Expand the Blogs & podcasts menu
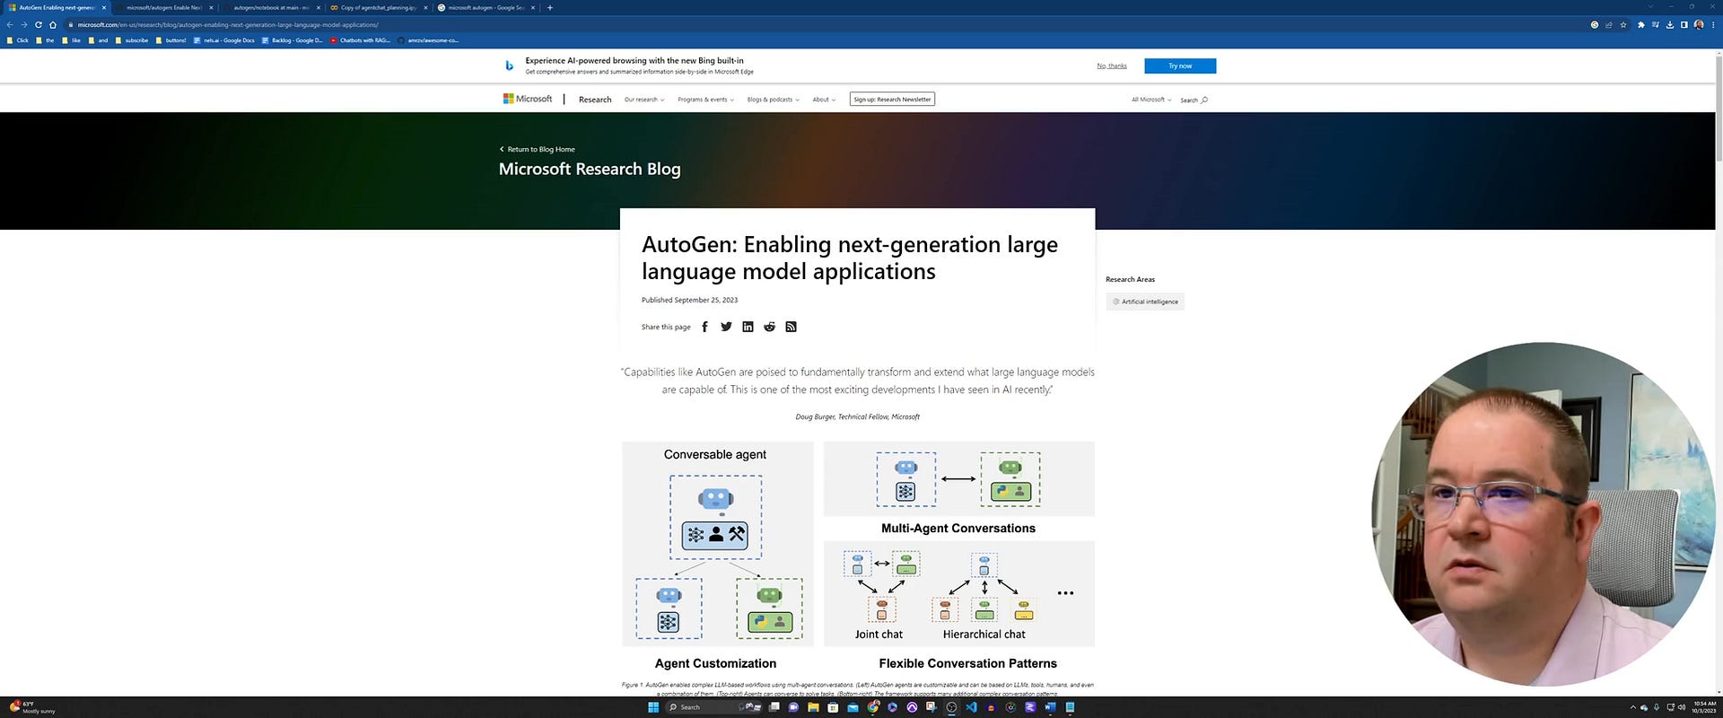Screen dimensions: 1723x718 point(773,100)
